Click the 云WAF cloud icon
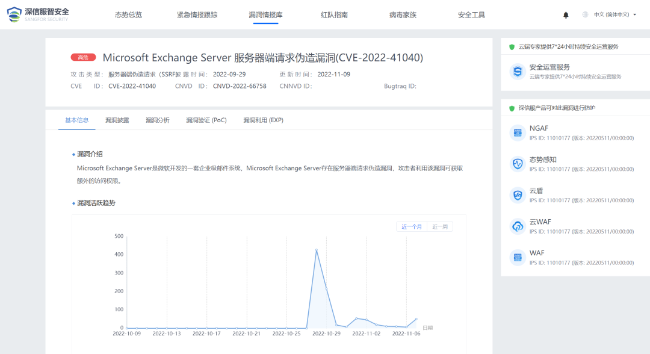Viewport: 650px width, 354px height. (518, 226)
